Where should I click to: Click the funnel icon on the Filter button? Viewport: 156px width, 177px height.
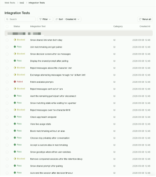point(40,19)
